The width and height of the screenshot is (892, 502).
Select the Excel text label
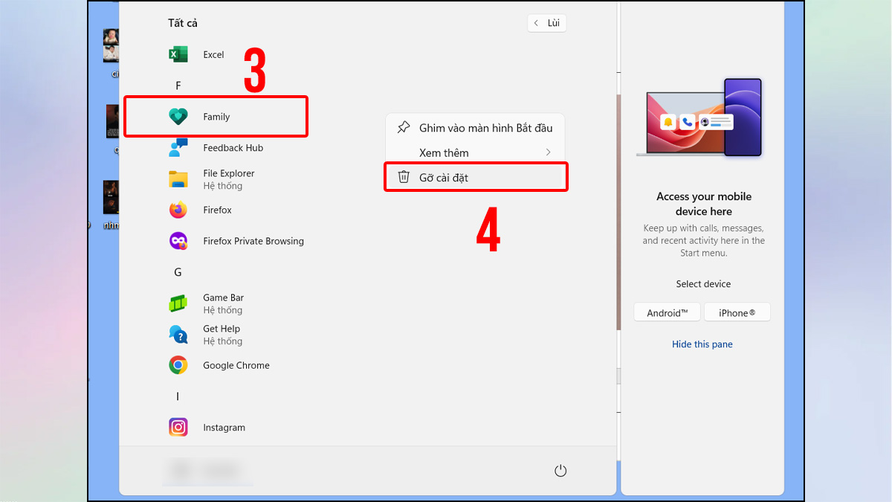click(x=213, y=55)
